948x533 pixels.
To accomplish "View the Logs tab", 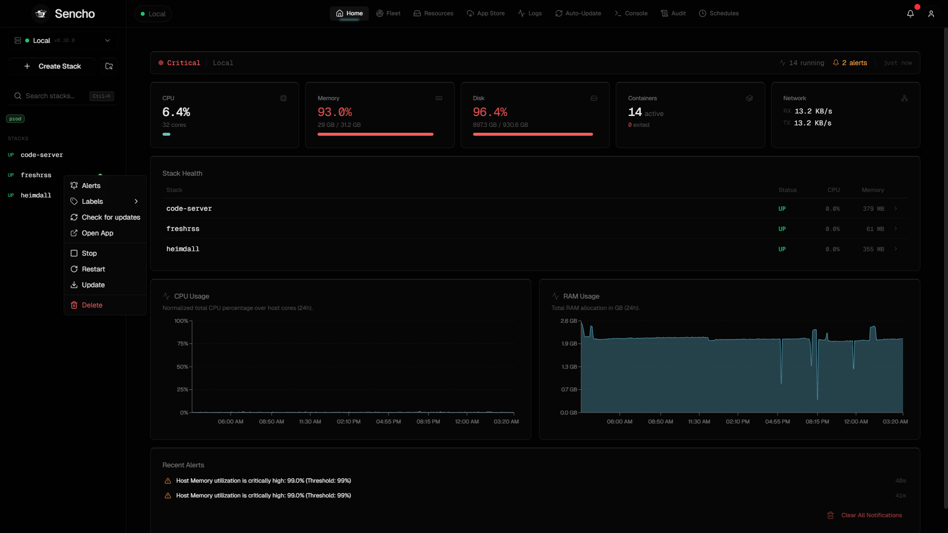I will pos(530,13).
